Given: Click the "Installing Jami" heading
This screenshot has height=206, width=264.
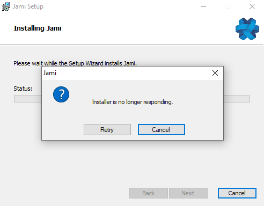Looking at the screenshot, I should [x=38, y=28].
